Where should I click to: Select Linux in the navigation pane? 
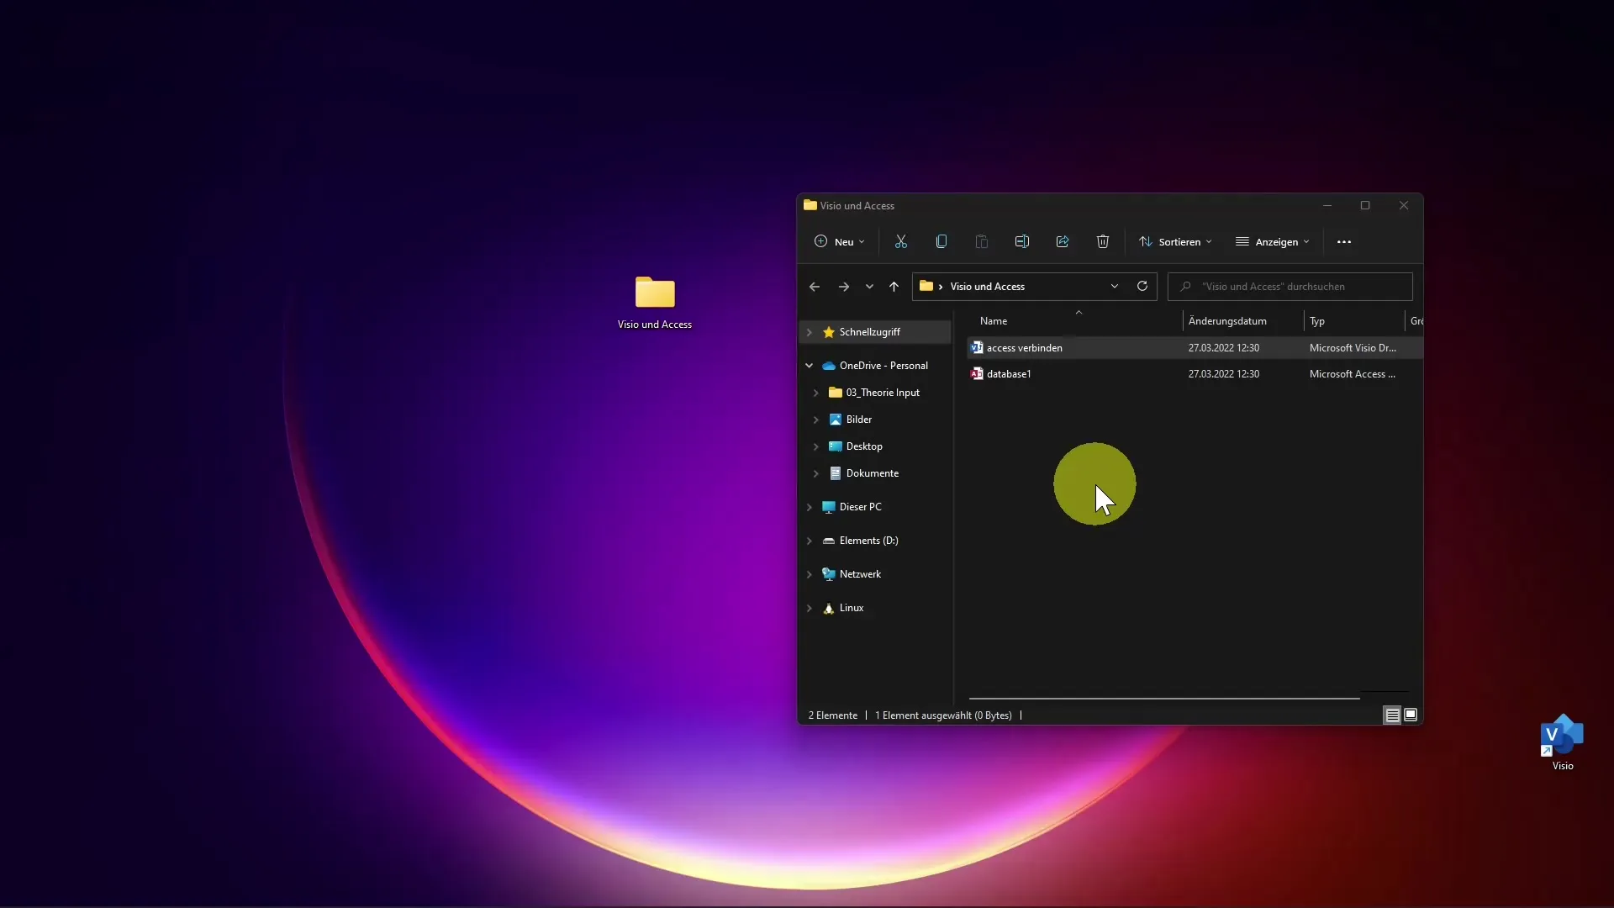851,608
